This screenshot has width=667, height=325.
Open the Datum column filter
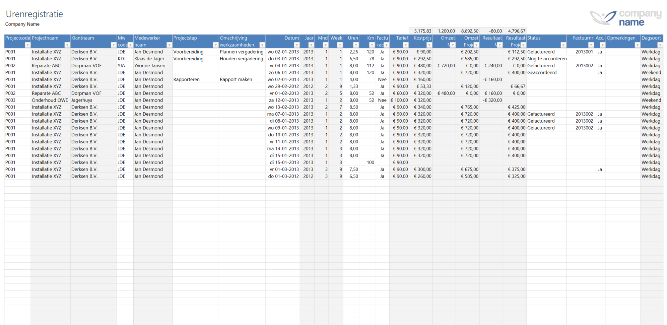point(296,45)
